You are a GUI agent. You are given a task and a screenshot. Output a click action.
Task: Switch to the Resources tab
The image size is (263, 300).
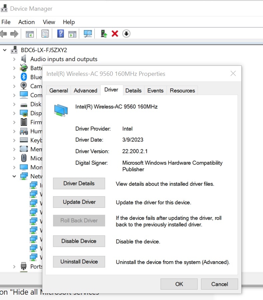[182, 91]
